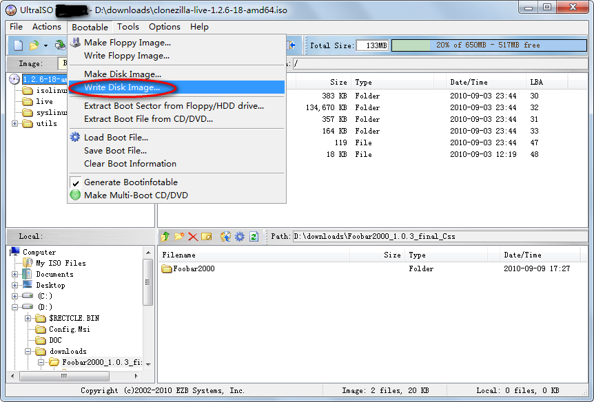Image resolution: width=594 pixels, height=402 pixels.
Task: Click the Filename column header in local list
Action: tap(254, 255)
